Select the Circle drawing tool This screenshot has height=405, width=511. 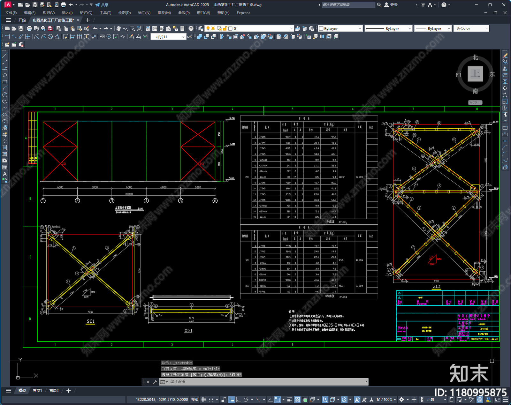[x=5, y=95]
